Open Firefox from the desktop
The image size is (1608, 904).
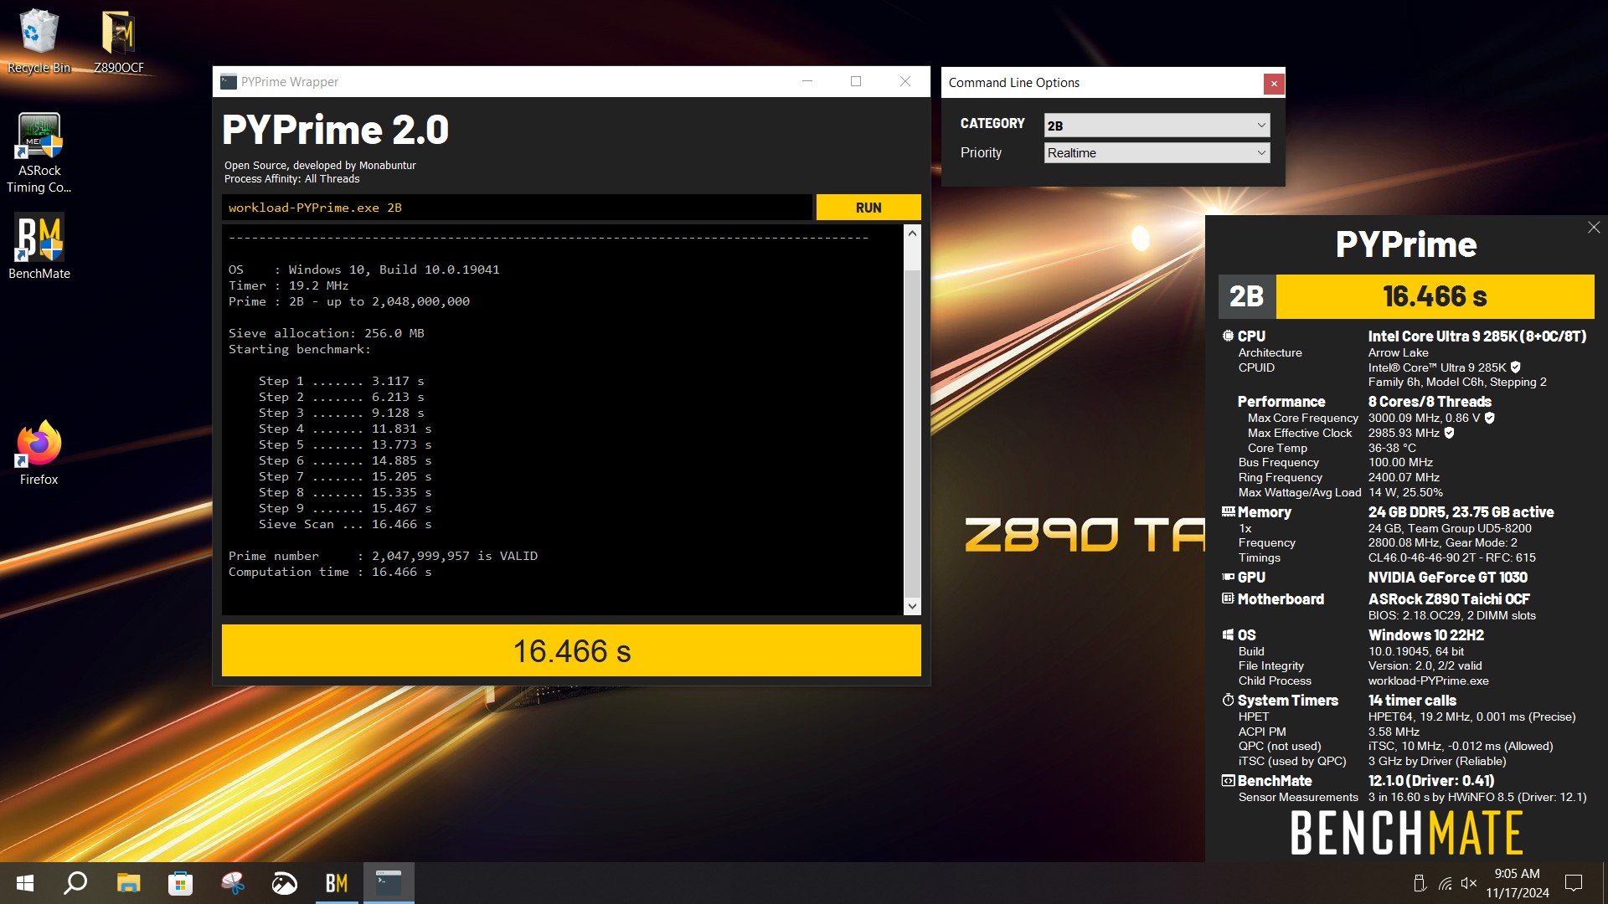click(39, 453)
